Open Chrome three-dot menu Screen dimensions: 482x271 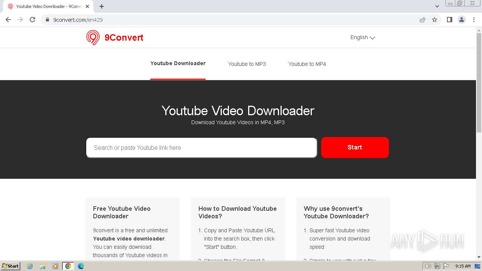[474, 20]
